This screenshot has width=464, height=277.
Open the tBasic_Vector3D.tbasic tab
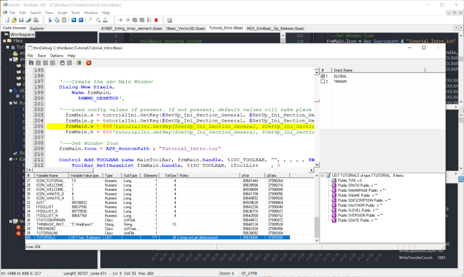186,28
